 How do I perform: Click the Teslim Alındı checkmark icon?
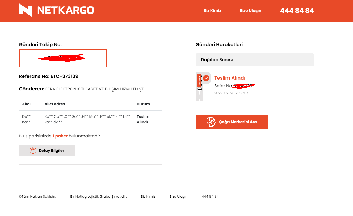coord(206,78)
